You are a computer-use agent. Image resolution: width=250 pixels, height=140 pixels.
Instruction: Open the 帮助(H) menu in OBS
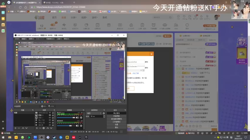coord(67,39)
